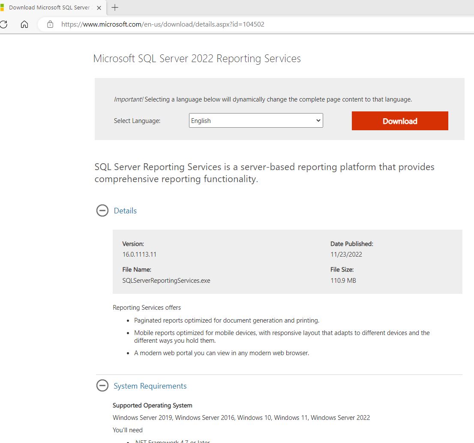Go to the browser home page icon
Image resolution: width=474 pixels, height=443 pixels.
click(x=24, y=24)
